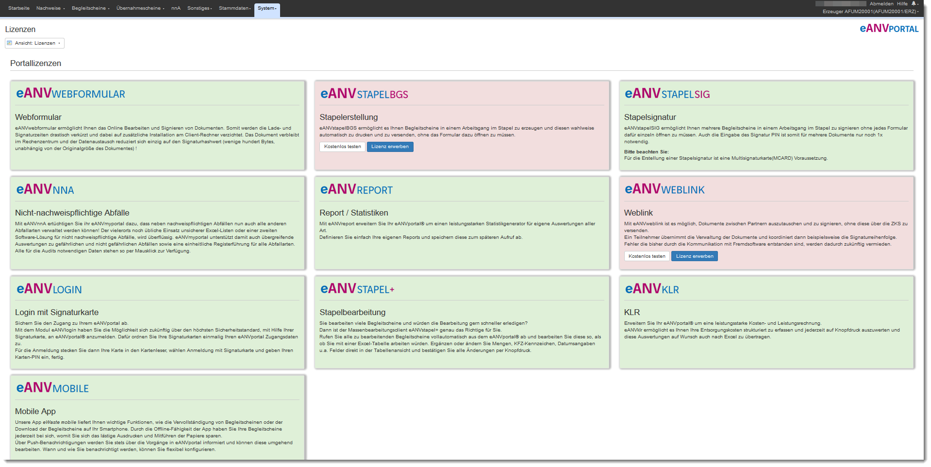
Task: Click the 'Stapelerstellung' card heading
Action: tap(349, 117)
